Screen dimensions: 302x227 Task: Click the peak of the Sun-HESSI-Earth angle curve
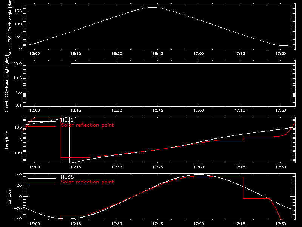pos(153,7)
